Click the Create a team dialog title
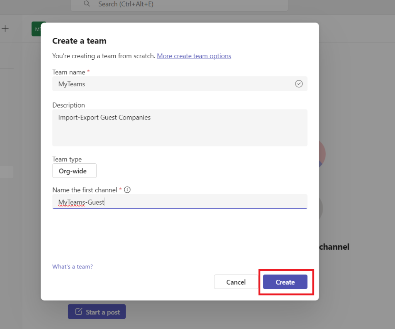The width and height of the screenshot is (395, 329). 80,41
